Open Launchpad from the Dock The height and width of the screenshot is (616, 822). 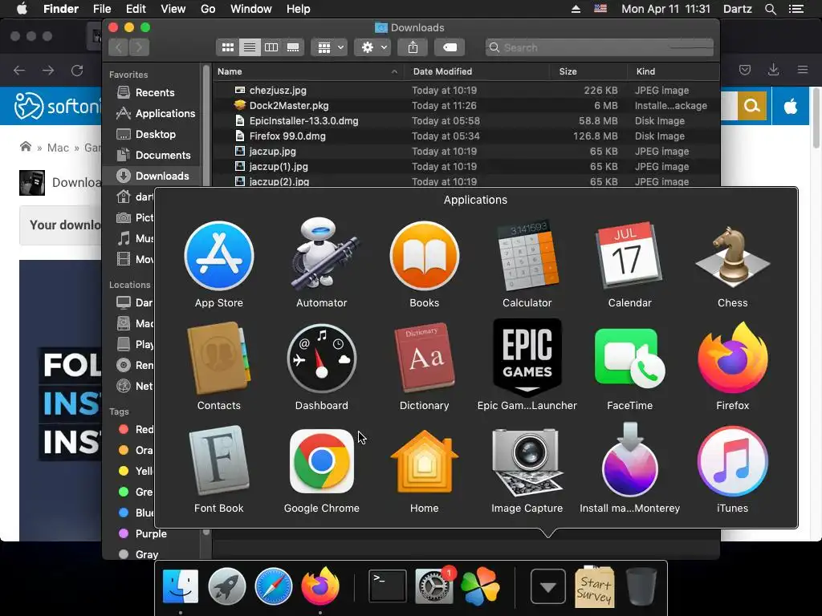point(227,586)
